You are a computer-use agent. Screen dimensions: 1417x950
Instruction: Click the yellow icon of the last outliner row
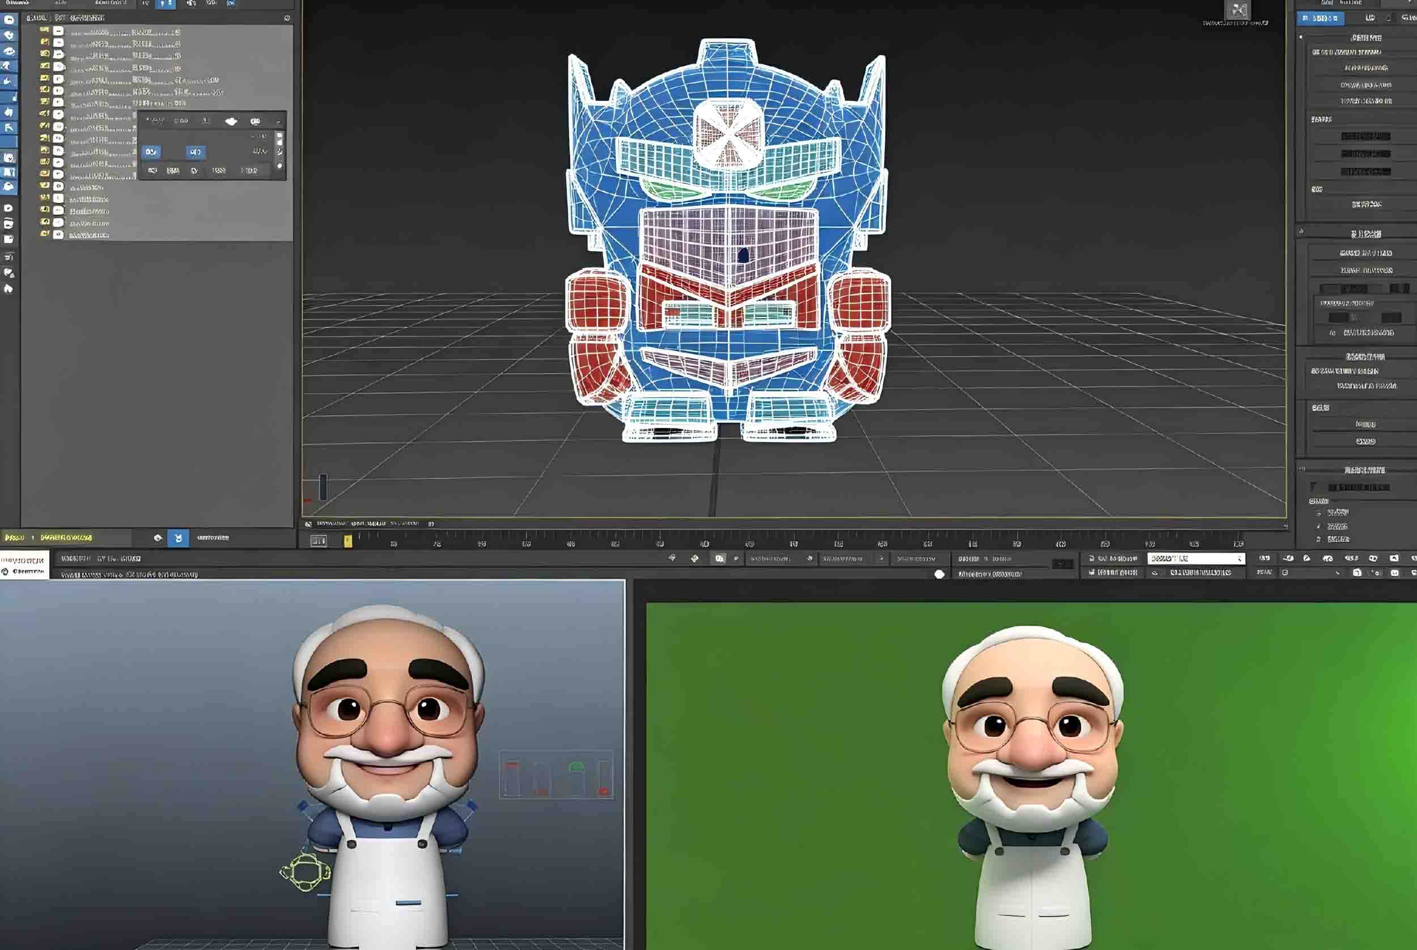click(44, 234)
